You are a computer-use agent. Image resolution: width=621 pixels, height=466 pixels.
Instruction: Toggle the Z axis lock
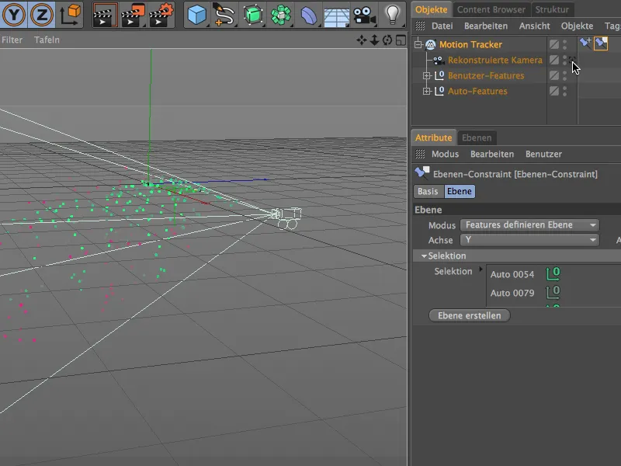point(42,14)
